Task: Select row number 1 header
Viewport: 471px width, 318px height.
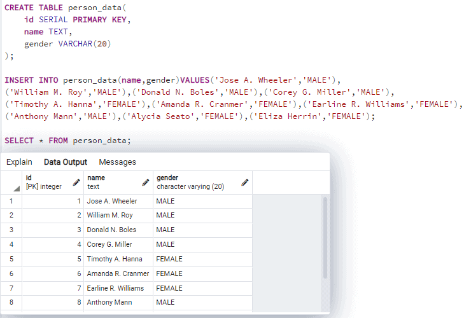Action: pos(11,201)
